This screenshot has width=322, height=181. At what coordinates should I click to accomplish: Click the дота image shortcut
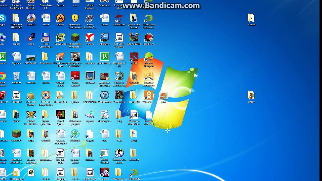click(x=105, y=174)
